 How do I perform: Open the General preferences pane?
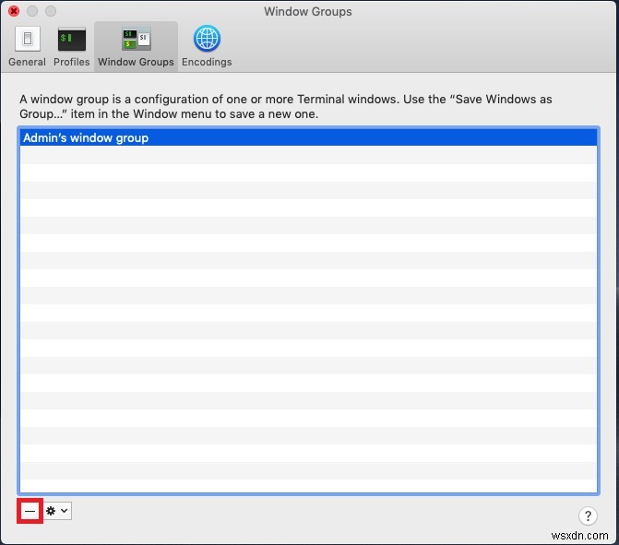[x=28, y=46]
